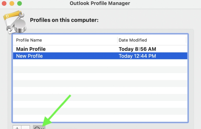The height and width of the screenshot is (129, 201).
Task: Click the Today 12:44 PM date cell
Action: 138,56
